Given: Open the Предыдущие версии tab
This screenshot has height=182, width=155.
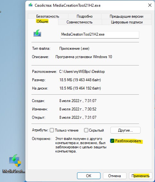Looking at the screenshot, I should [x=126, y=16].
